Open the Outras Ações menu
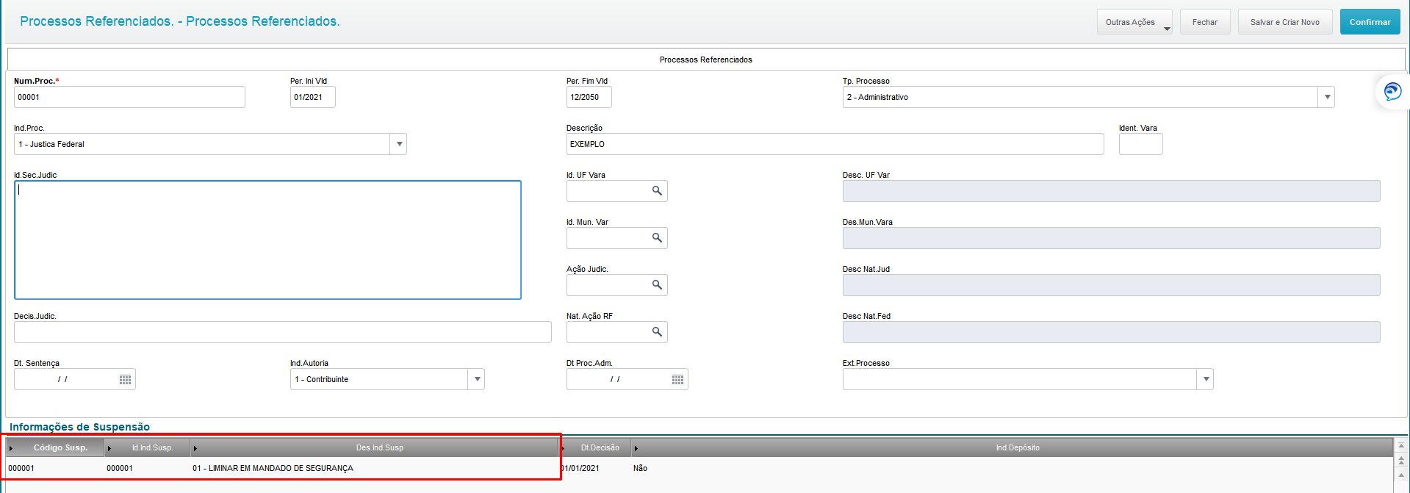Screen dimensions: 1410x493 pyautogui.click(x=1134, y=22)
